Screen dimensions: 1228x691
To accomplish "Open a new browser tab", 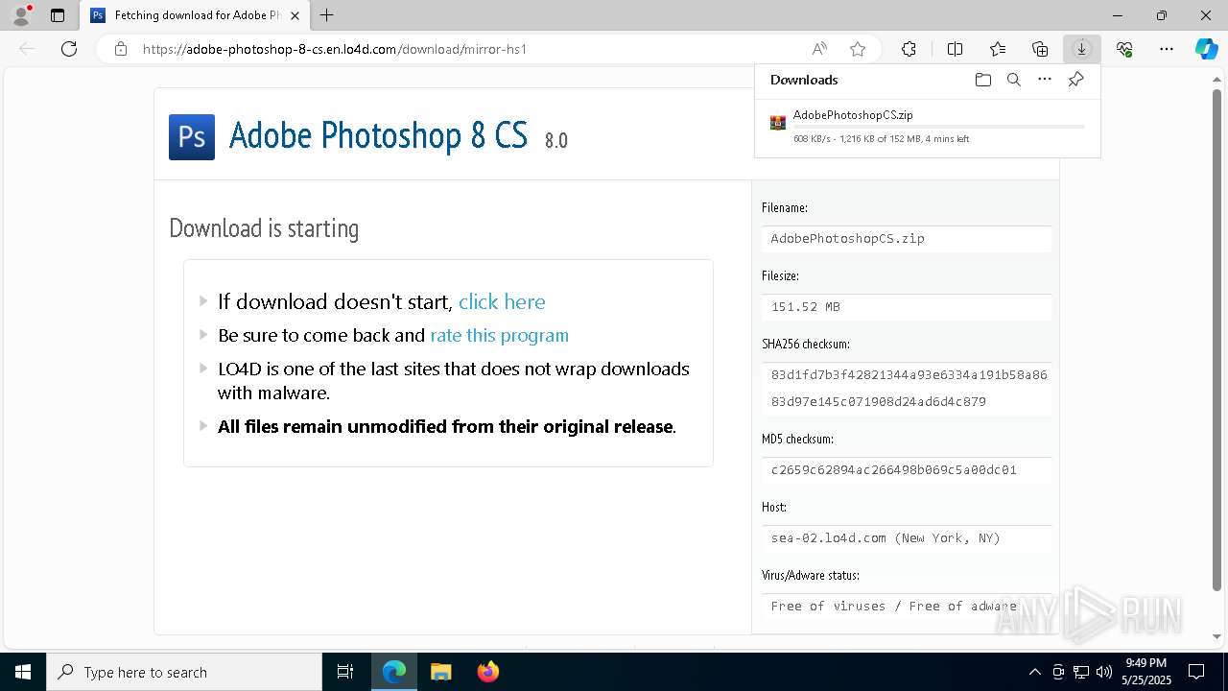I will pos(327,15).
